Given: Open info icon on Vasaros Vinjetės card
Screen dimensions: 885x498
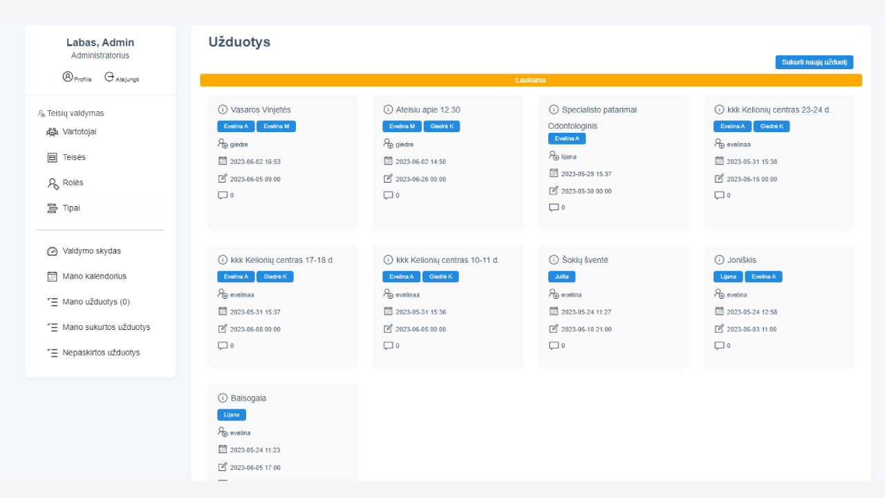Looking at the screenshot, I should pyautogui.click(x=223, y=109).
